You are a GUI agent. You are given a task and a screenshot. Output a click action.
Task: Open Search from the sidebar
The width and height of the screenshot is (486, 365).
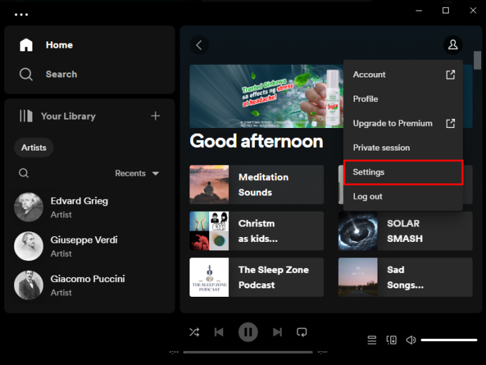tap(48, 75)
